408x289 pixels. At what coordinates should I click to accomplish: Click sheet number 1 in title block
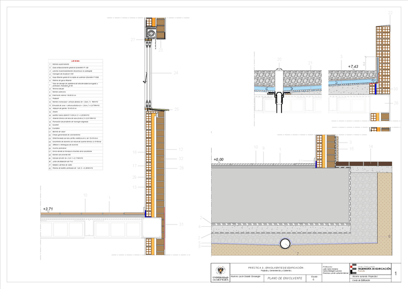(x=396, y=274)
